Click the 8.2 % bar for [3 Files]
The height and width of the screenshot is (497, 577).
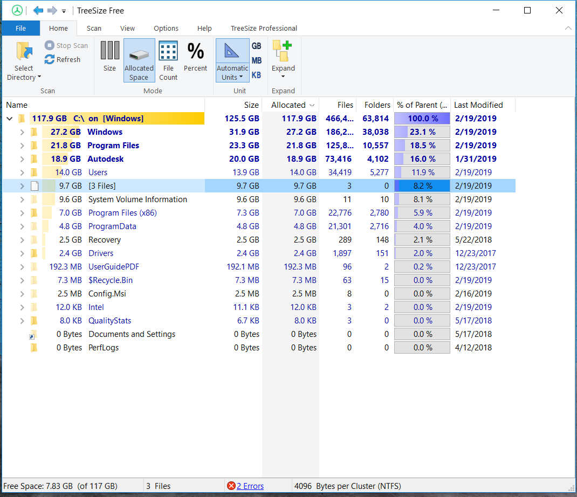coord(422,186)
